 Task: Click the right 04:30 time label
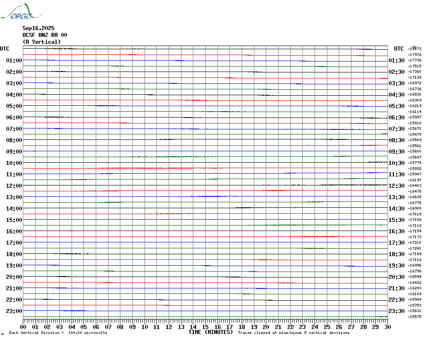pos(397,95)
